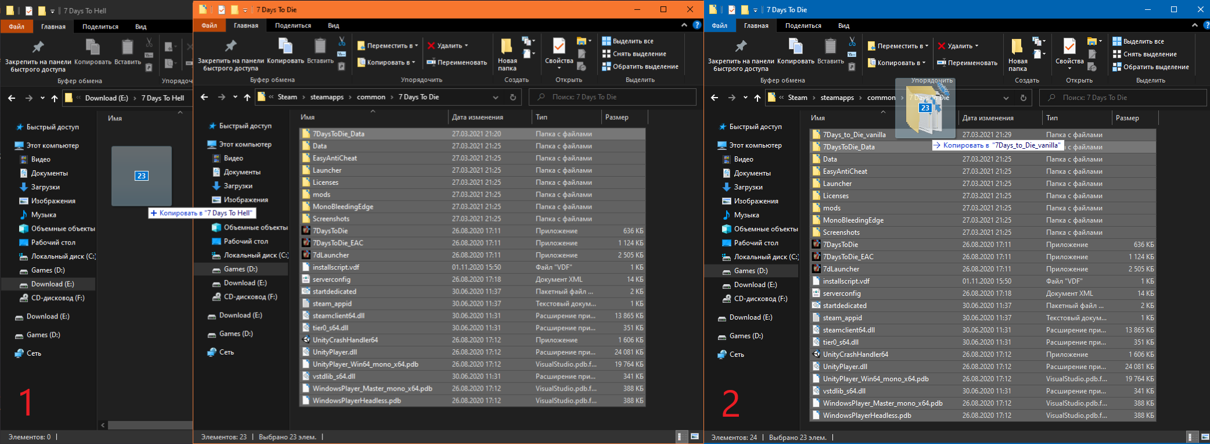The height and width of the screenshot is (444, 1210).
Task: Click Переименовать in the blue-titled window
Action: [967, 63]
